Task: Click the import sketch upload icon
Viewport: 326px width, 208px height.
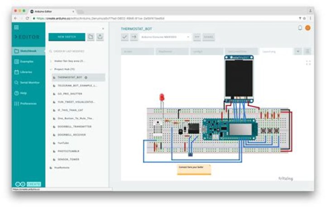Action: coord(101,37)
